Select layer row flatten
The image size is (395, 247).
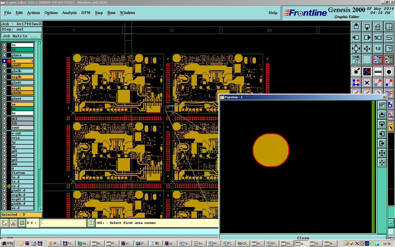(x=22, y=173)
